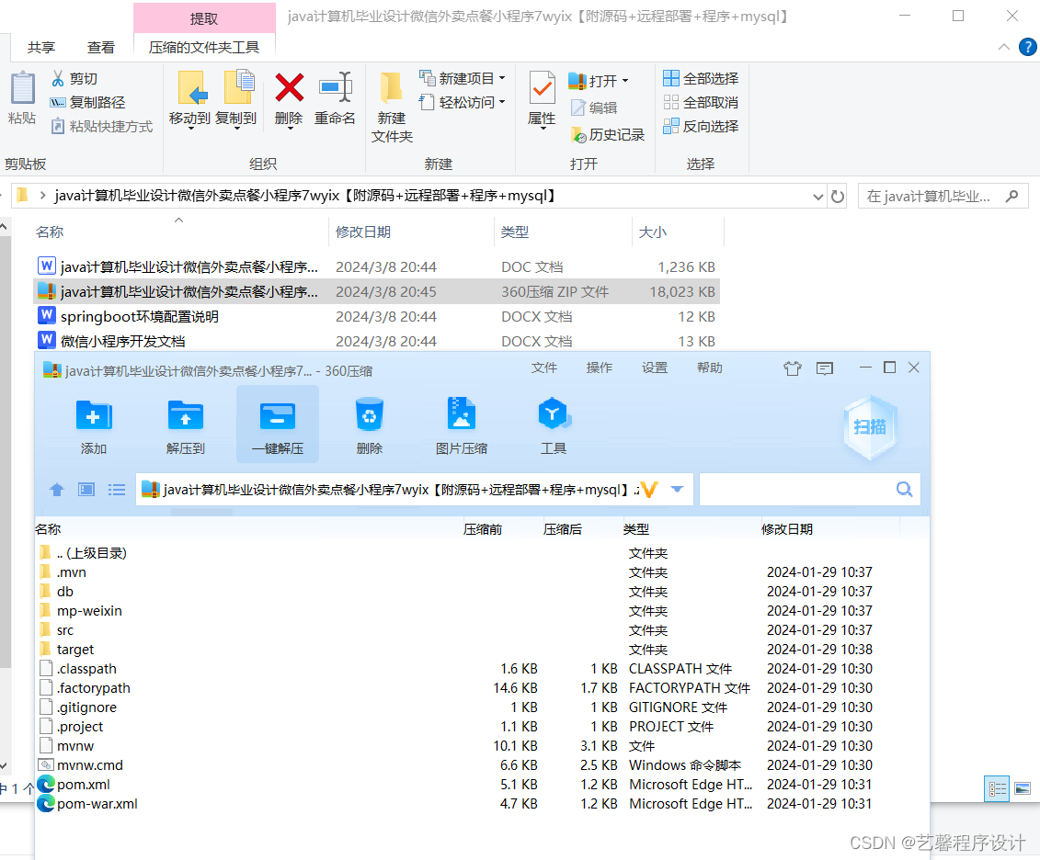Screen dimensions: 1040x860
Task: Click the up-directory arrow in 360压缩
Action: 57,490
